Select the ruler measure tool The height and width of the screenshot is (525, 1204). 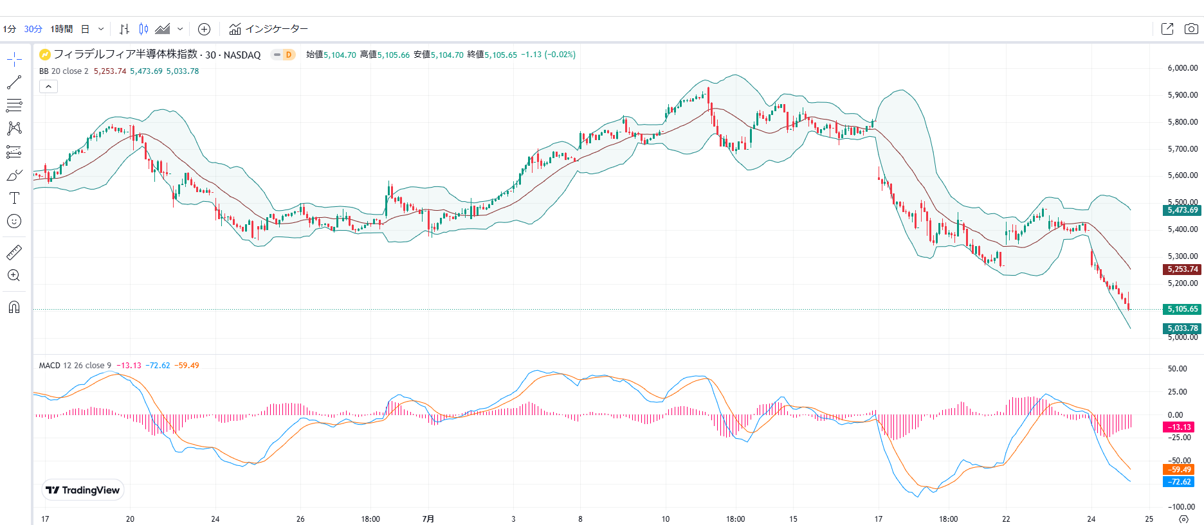(x=14, y=252)
